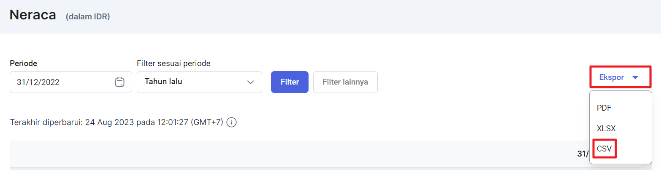This screenshot has width=661, height=170.
Task: Select CSV export option
Action: [x=604, y=149]
